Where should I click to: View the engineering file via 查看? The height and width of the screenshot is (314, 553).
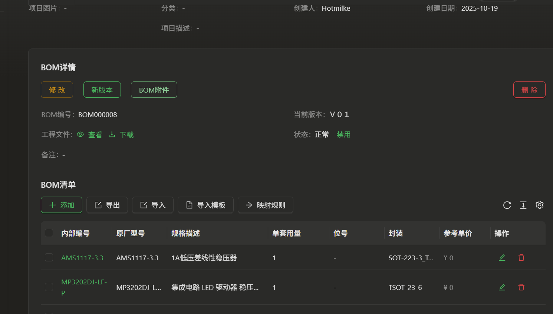(x=90, y=135)
